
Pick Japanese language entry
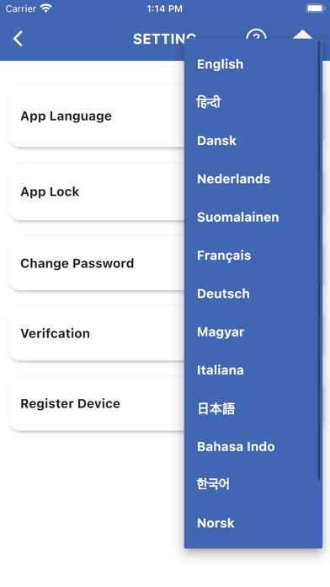coord(216,408)
